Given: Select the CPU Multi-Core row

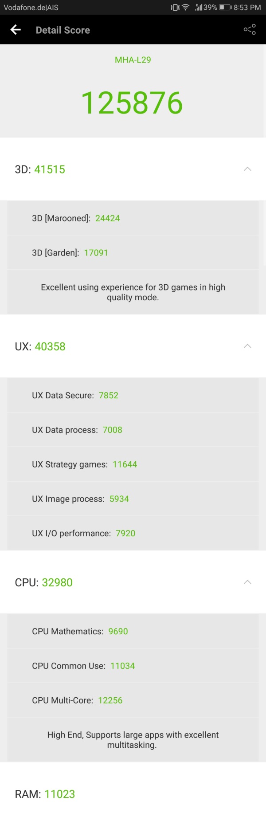Looking at the screenshot, I should coord(133,700).
